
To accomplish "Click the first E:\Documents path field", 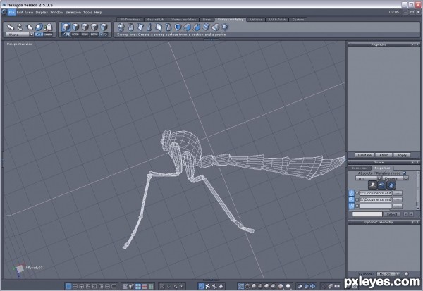I will 375,193.
